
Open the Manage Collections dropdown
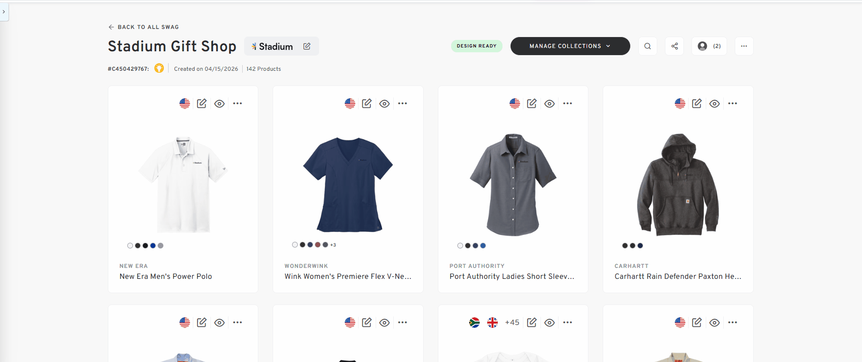(570, 46)
